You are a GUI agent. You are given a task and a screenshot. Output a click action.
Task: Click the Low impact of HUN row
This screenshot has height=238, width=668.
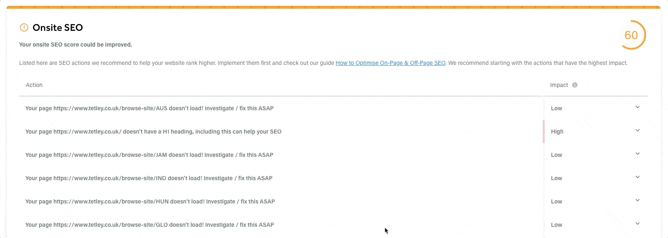tap(556, 201)
